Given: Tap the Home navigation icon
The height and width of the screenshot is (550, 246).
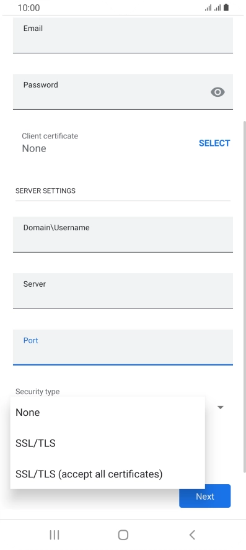Looking at the screenshot, I should (123, 534).
